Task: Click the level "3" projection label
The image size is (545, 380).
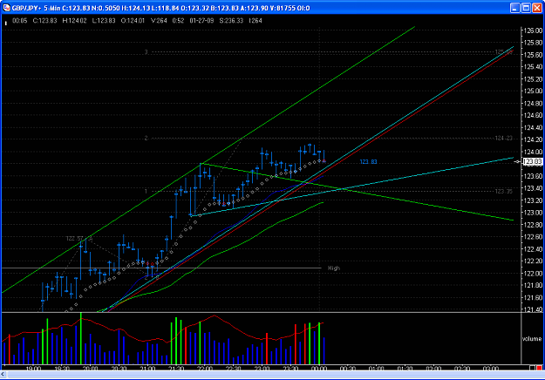Action: point(146,52)
